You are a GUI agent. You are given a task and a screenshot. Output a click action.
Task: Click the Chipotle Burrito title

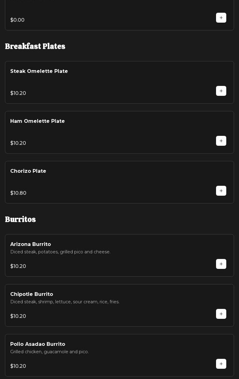tap(32, 294)
